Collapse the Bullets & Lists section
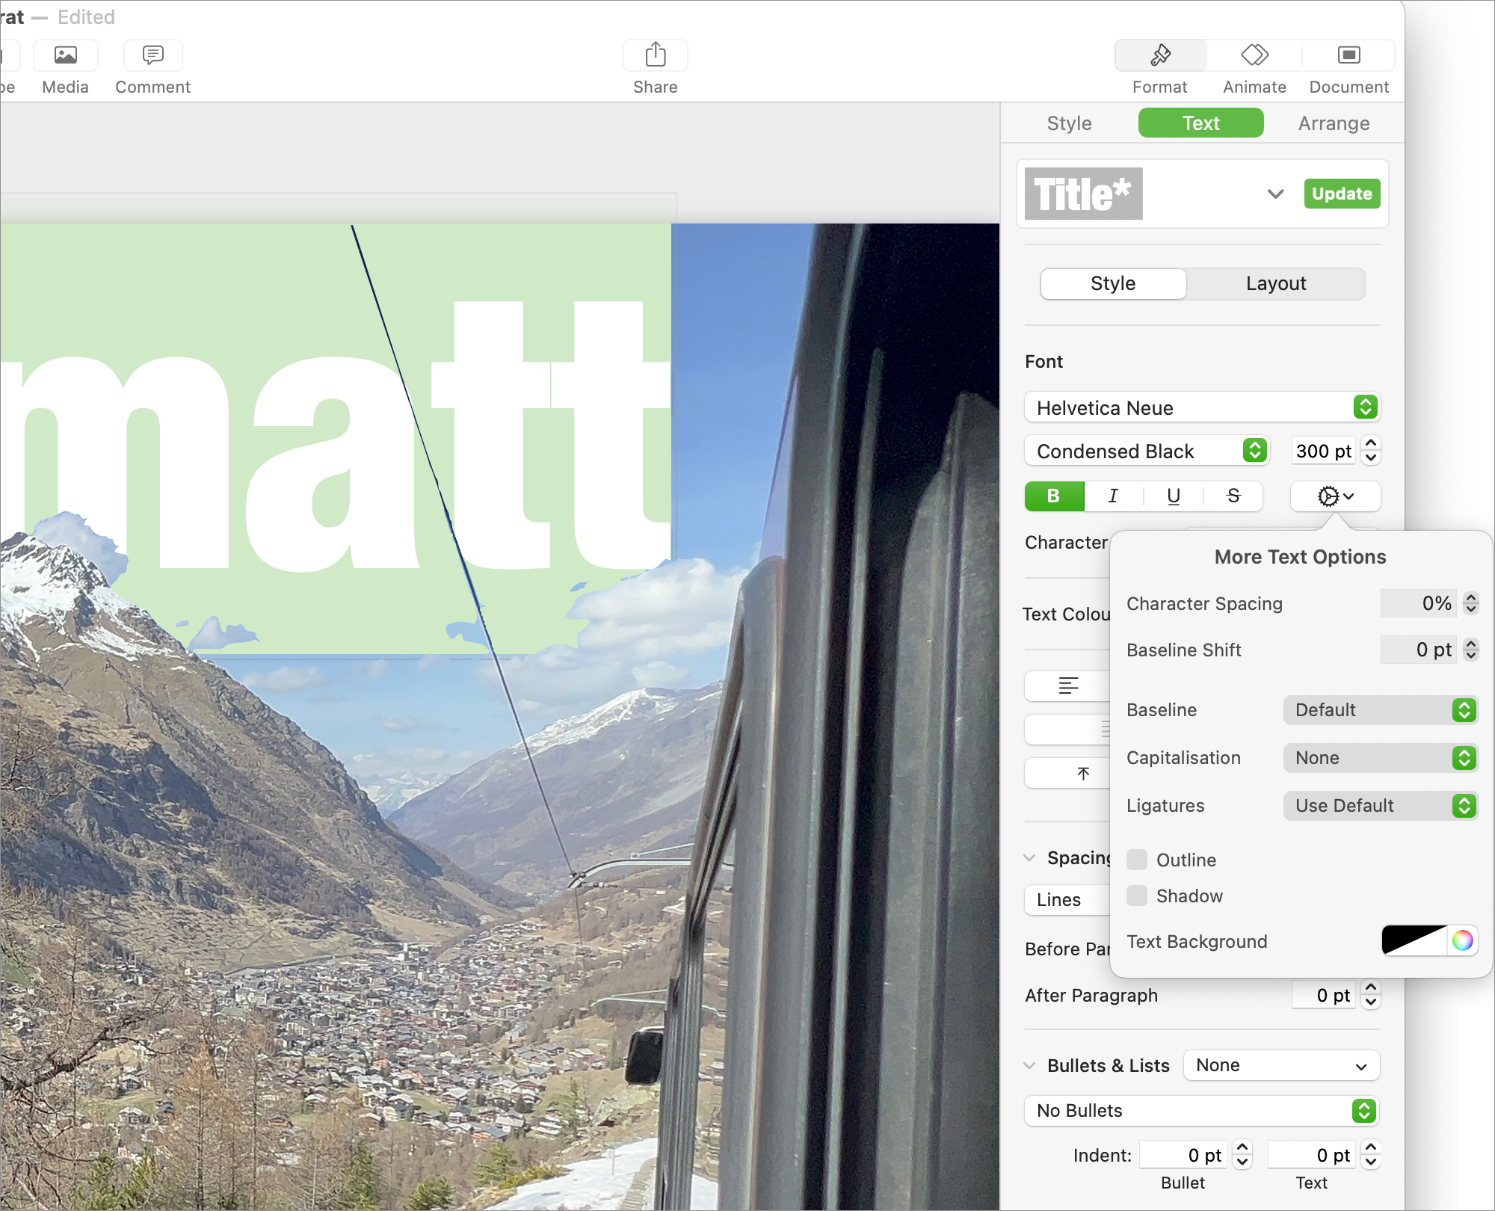 [1030, 1065]
